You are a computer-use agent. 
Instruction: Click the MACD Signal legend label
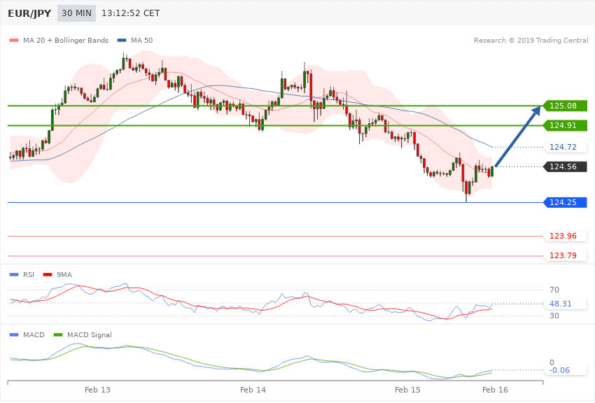[x=89, y=335]
